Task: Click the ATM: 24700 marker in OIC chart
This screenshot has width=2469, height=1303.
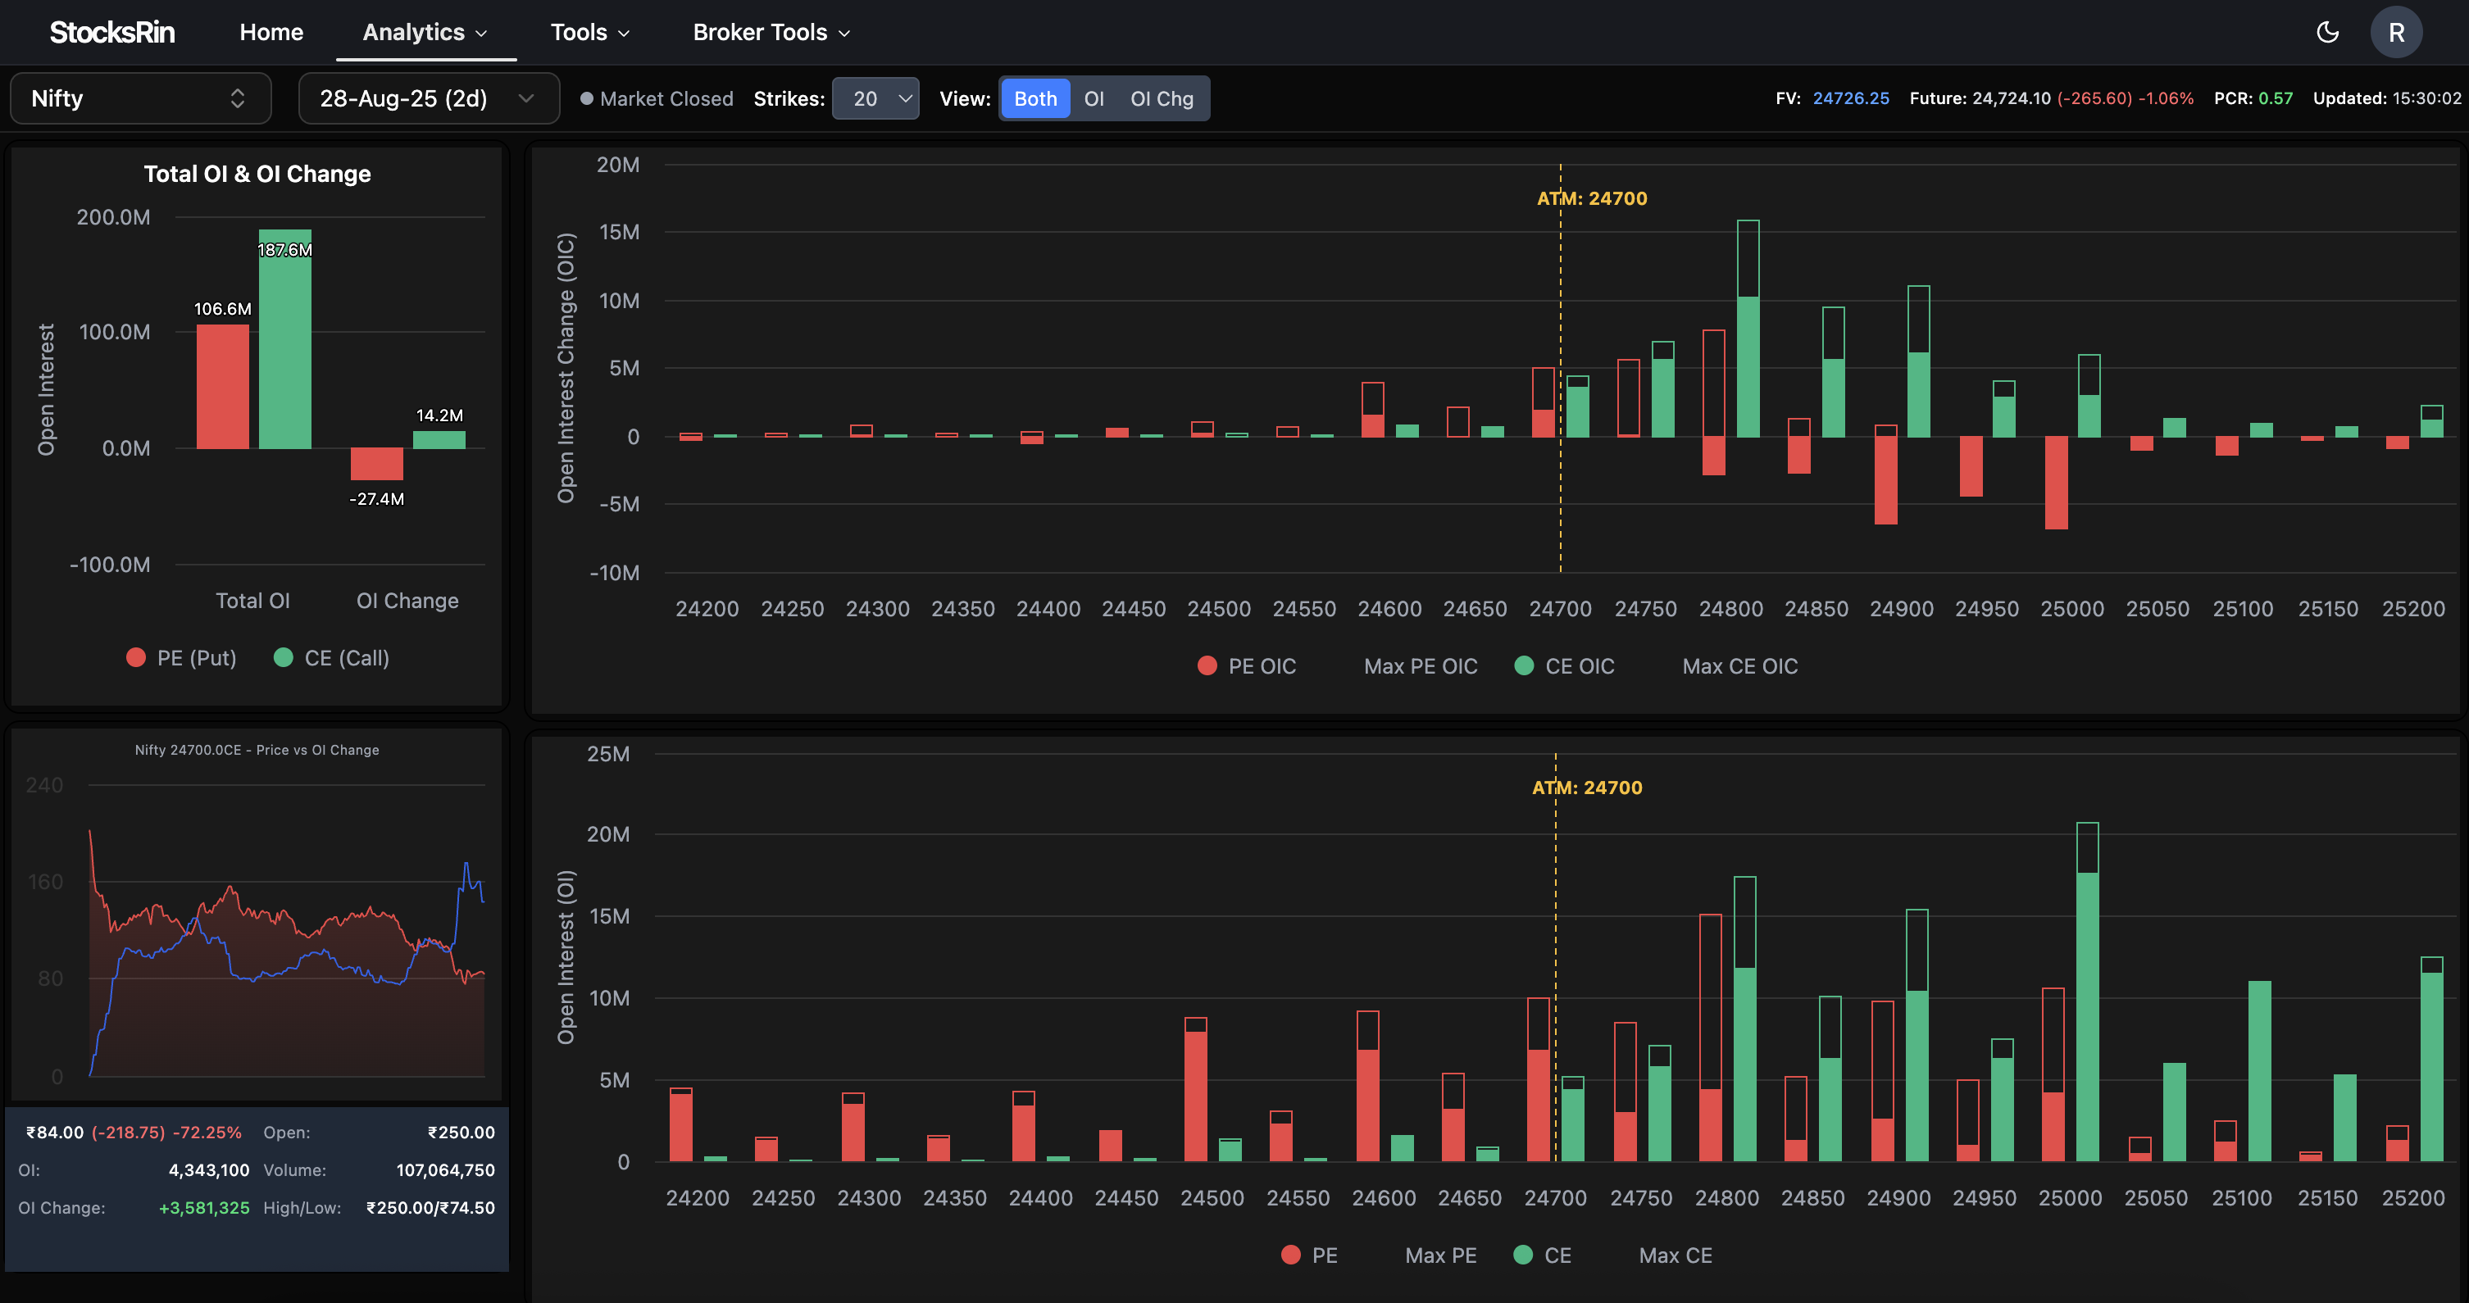Action: coord(1592,198)
